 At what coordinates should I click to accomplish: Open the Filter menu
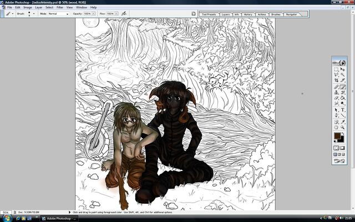pyautogui.click(x=60, y=7)
